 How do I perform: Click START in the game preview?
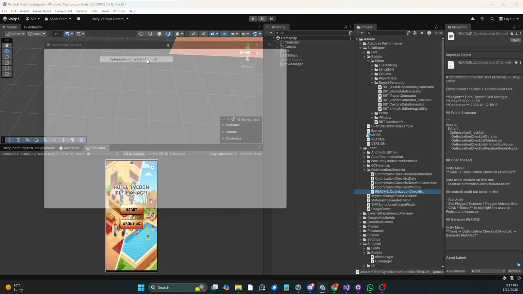(132, 210)
